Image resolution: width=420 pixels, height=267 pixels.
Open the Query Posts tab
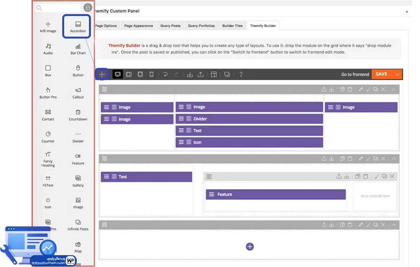click(x=170, y=26)
